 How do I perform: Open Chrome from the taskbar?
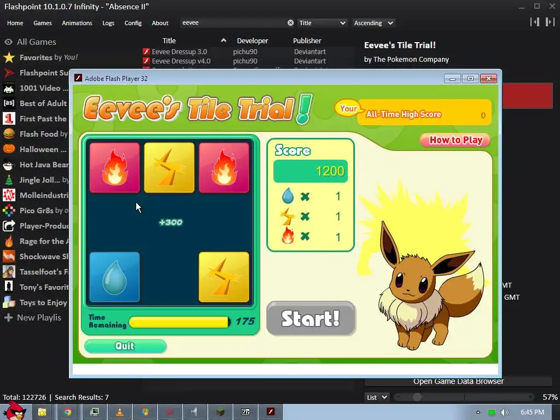pos(67,412)
